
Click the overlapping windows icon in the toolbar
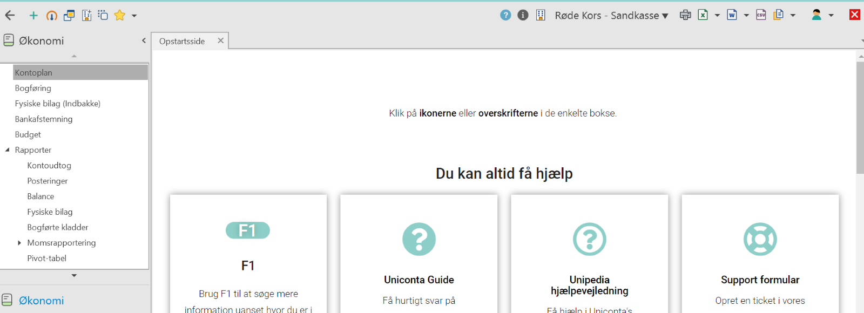(x=69, y=16)
